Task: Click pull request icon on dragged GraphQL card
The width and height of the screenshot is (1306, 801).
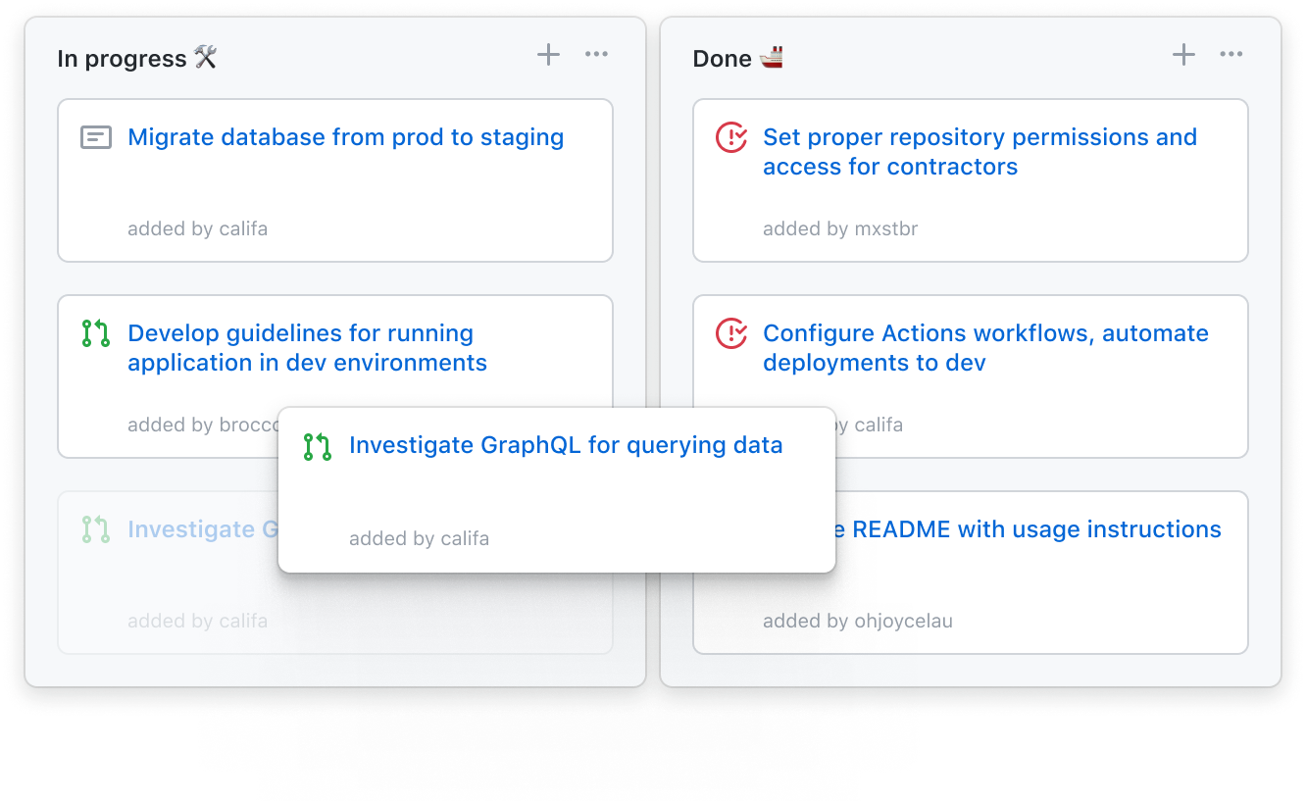Action: [x=317, y=447]
